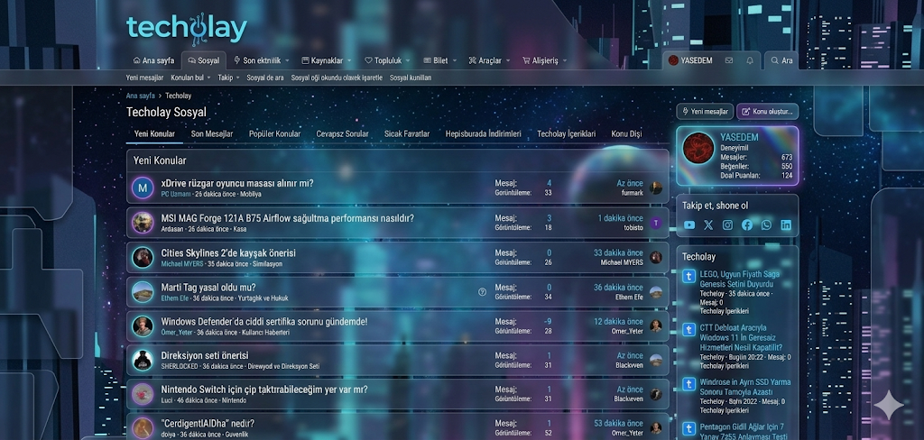Switch to Popüler Konular tab

[274, 133]
